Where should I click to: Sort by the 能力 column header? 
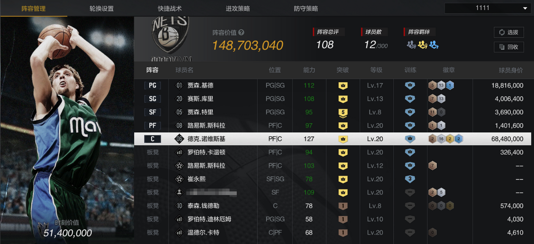309,70
